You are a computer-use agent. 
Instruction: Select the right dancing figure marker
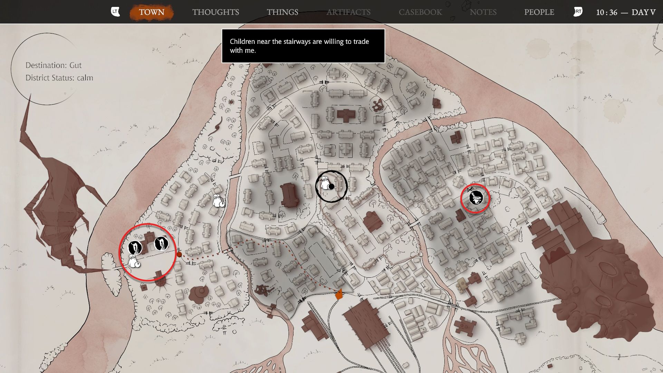pos(161,243)
